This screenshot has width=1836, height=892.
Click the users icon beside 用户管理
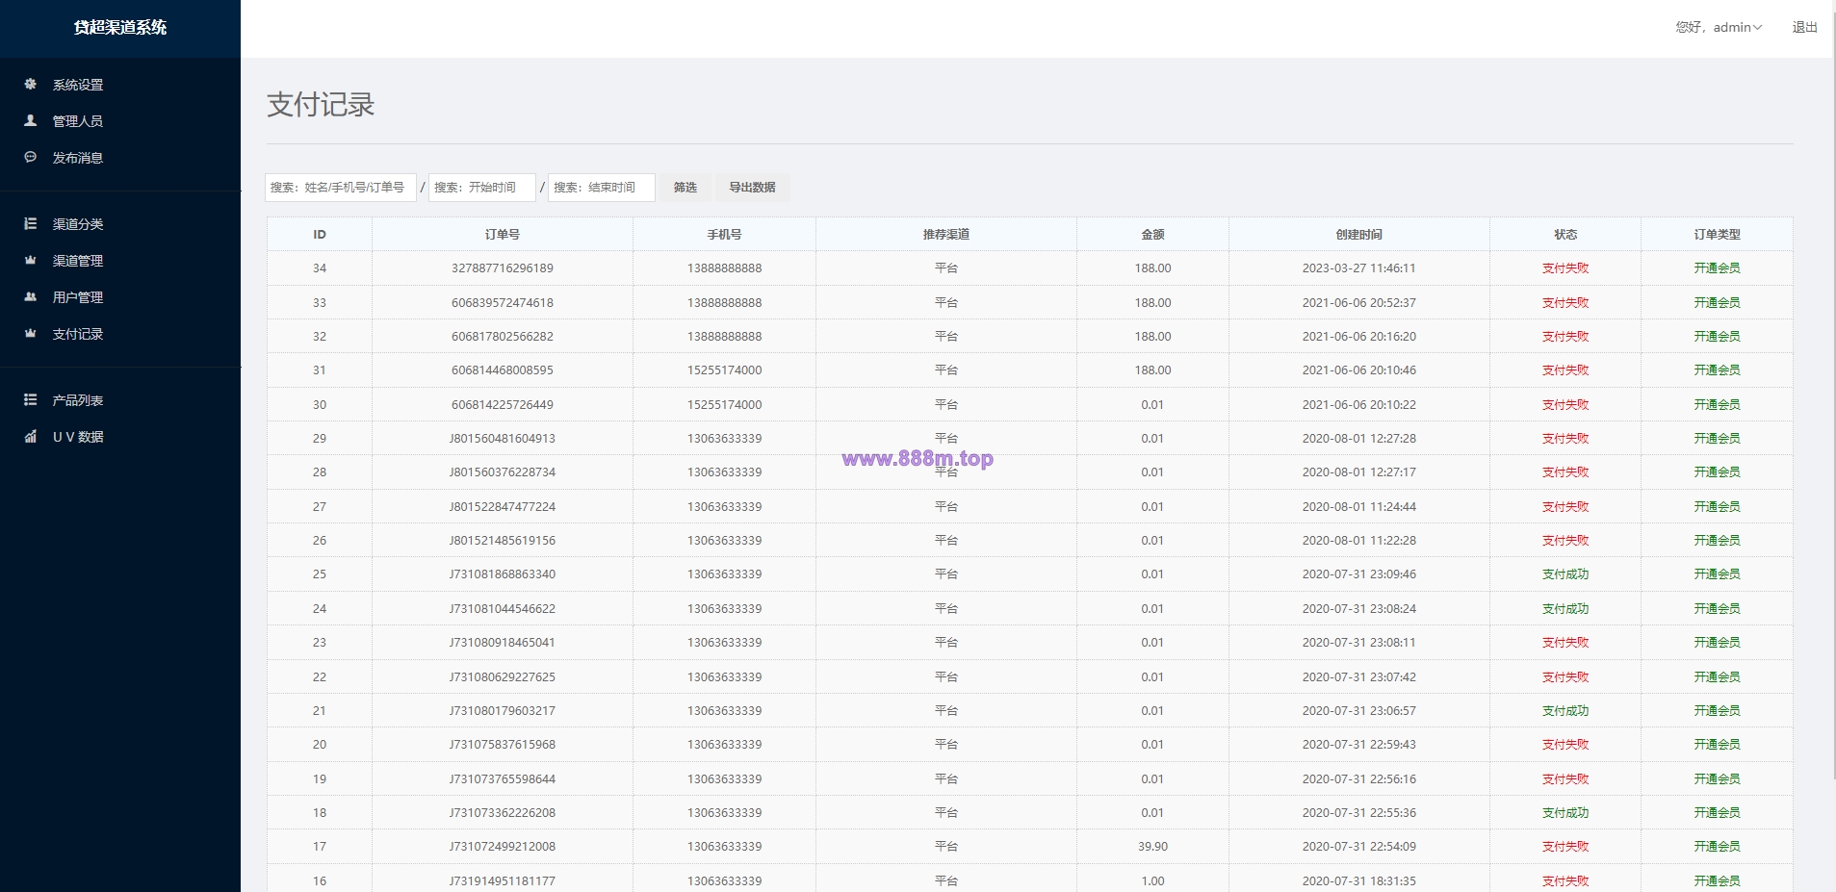(31, 296)
